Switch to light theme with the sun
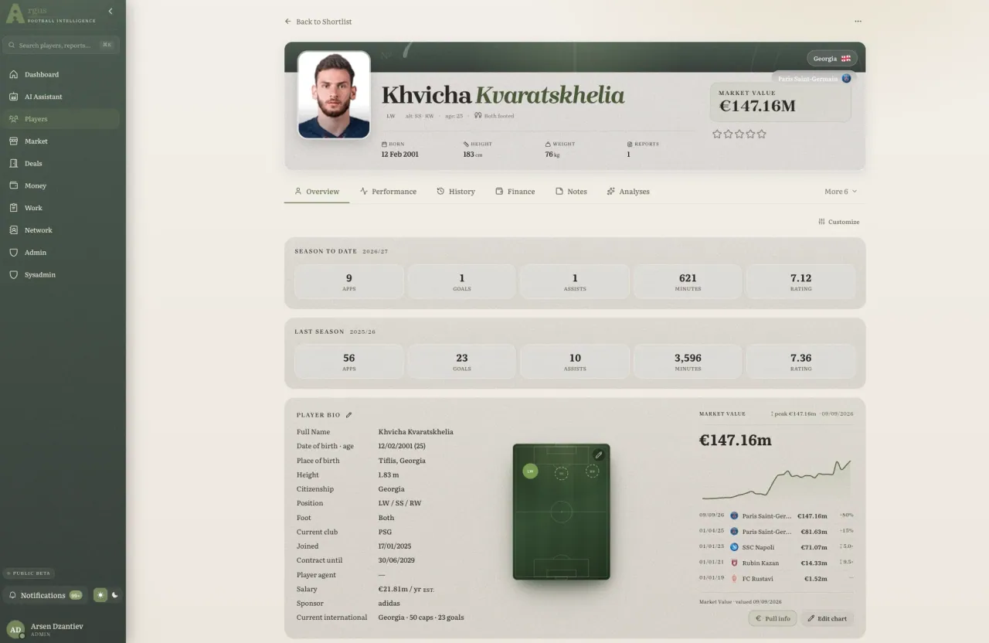989x643 pixels. [100, 595]
